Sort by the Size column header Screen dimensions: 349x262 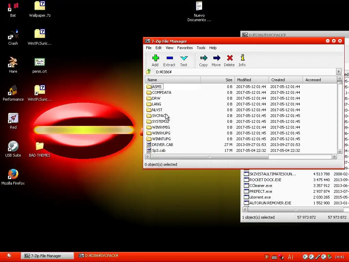[x=217, y=80]
